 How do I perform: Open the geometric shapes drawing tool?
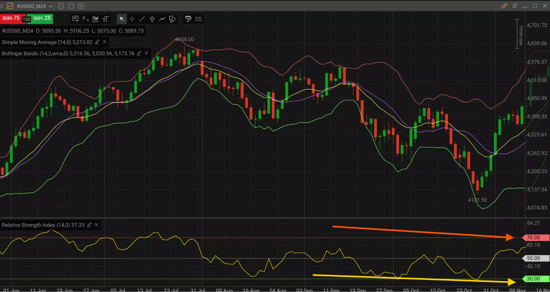[x=172, y=19]
